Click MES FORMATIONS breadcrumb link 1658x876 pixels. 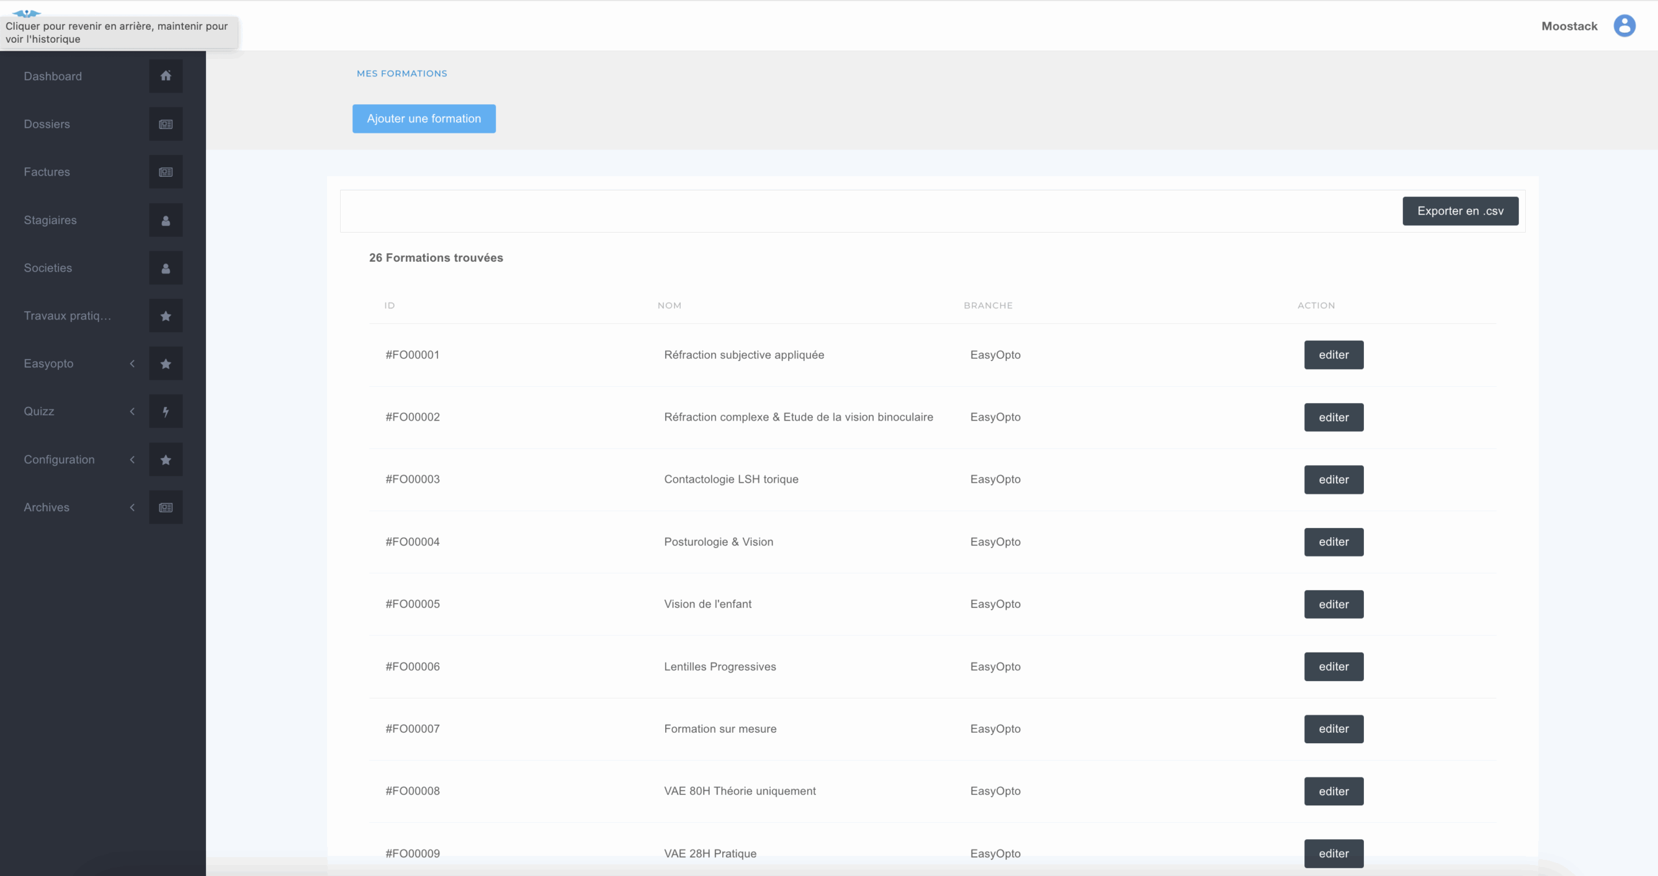[402, 73]
